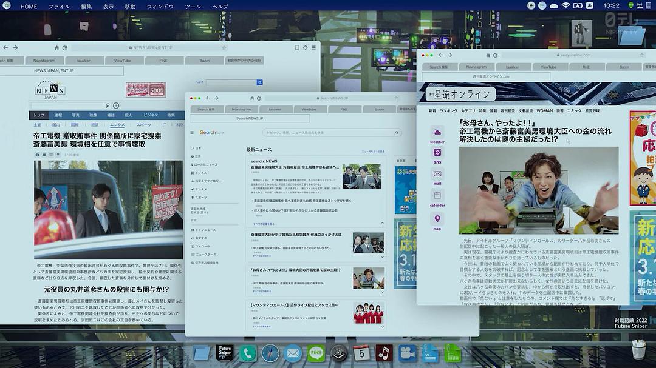Open the weather icon in Seiryu Online sidebar
Viewport: 656px width, 368px height.
(x=437, y=132)
